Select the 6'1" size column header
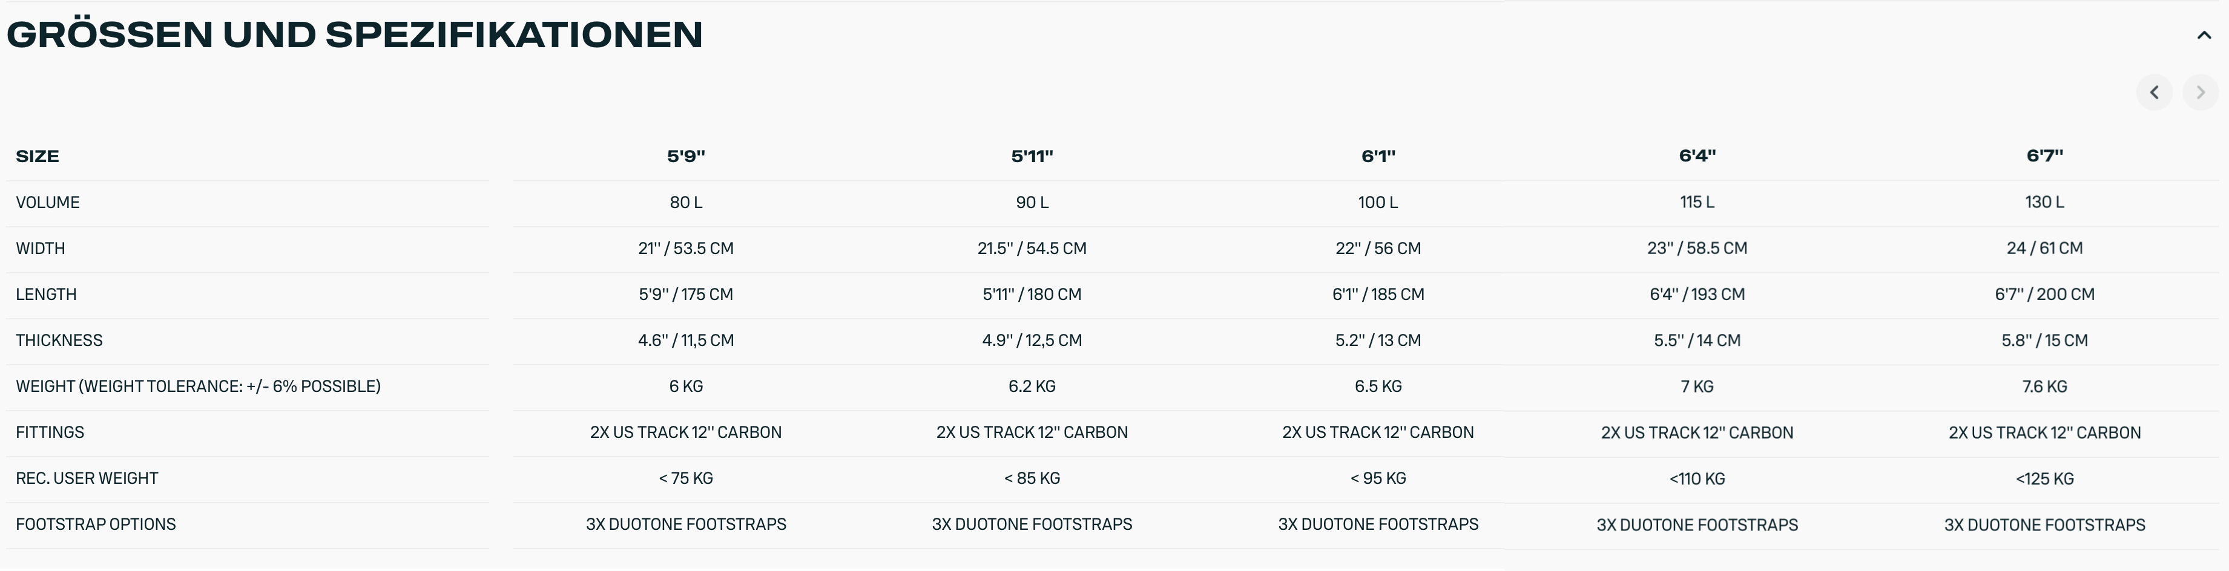This screenshot has height=571, width=2229. 1378,157
